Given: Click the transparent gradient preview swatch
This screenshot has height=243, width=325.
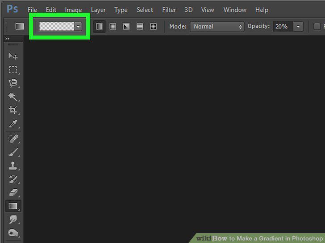Looking at the screenshot, I should (57, 26).
